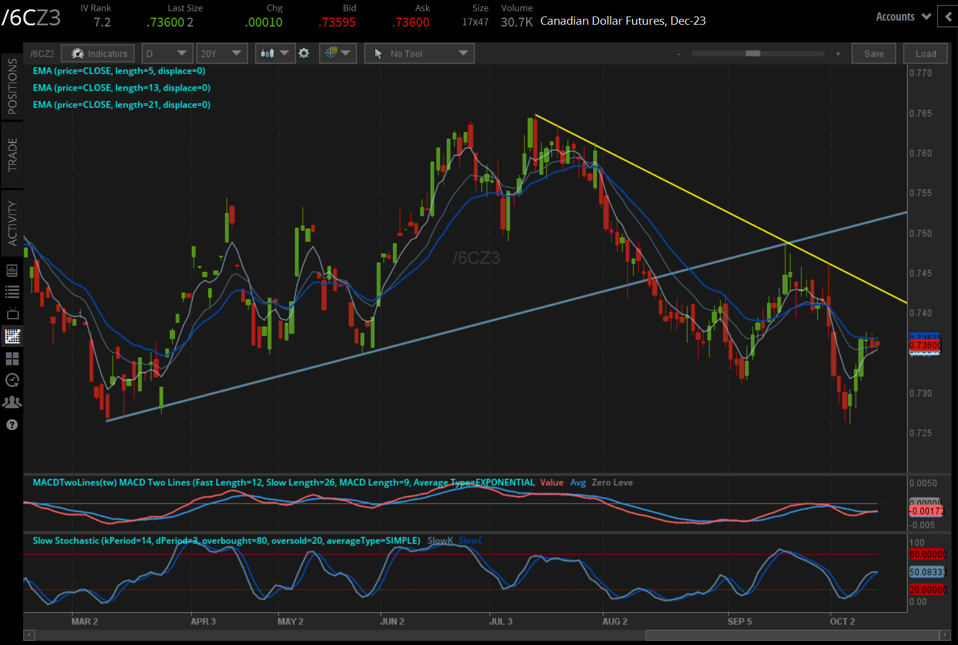The height and width of the screenshot is (645, 958).
Task: Click the Last Size value .73600 2
Action: [170, 22]
